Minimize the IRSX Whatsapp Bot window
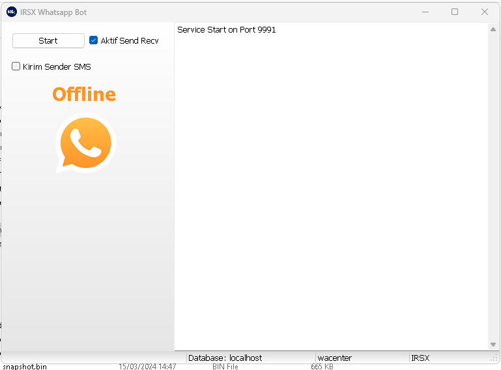This screenshot has height=370, width=501. click(425, 12)
